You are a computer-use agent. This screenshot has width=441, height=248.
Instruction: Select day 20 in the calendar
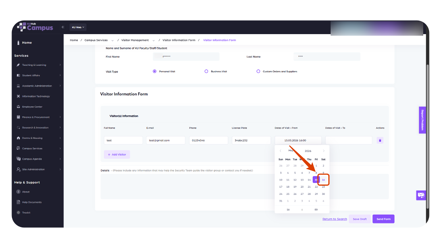point(302,187)
